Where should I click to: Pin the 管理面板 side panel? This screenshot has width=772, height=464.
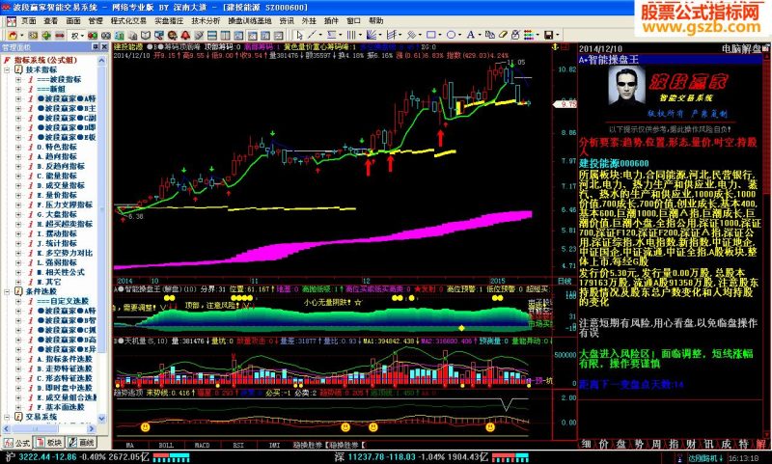pyautogui.click(x=95, y=46)
